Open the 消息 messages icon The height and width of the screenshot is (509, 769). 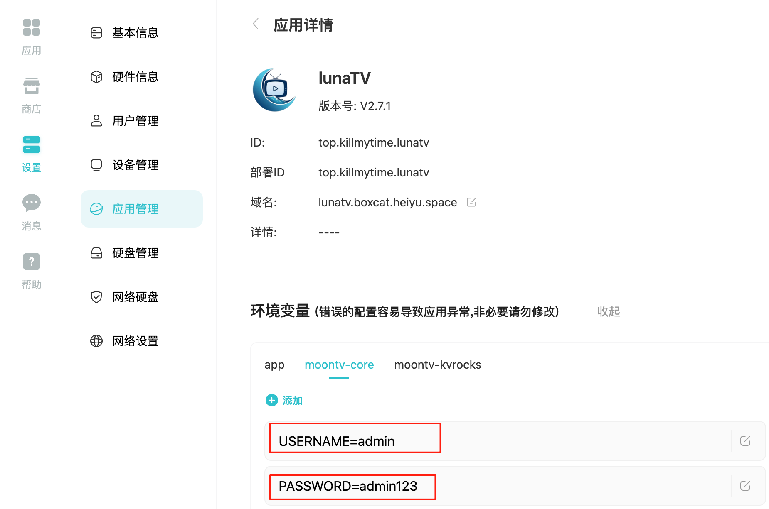[32, 212]
